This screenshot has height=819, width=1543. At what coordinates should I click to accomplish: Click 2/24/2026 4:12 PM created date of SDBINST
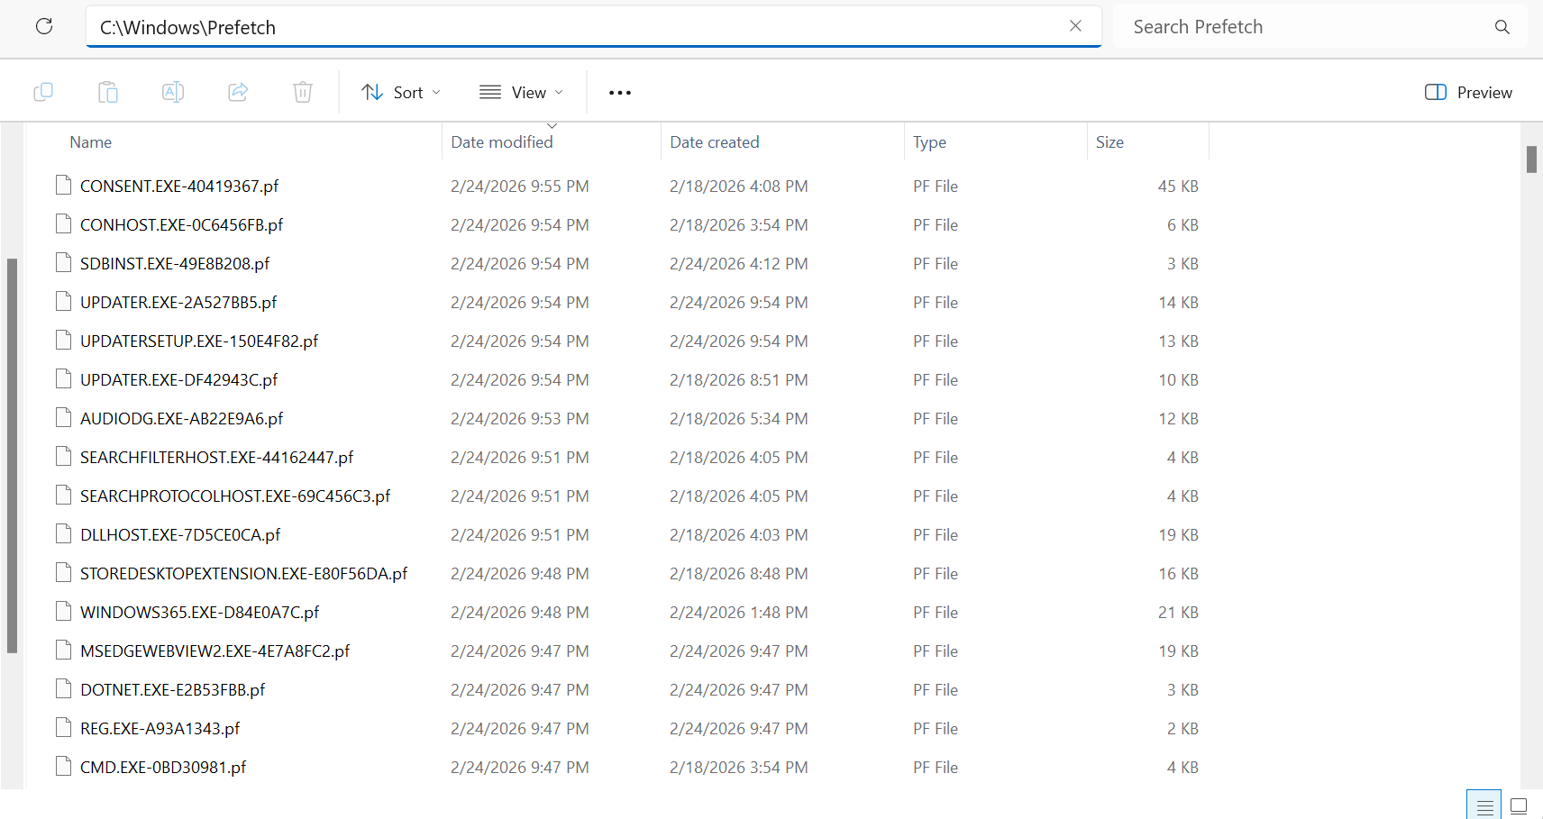click(739, 264)
